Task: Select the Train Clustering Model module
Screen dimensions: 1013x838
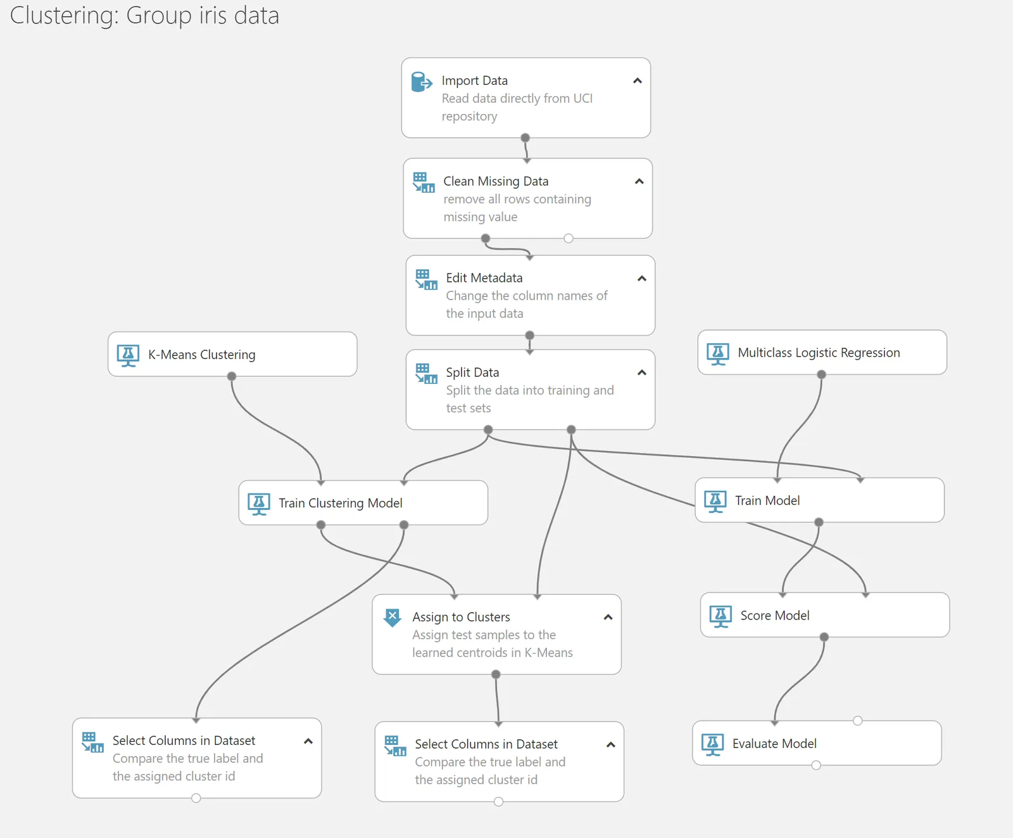Action: click(363, 503)
